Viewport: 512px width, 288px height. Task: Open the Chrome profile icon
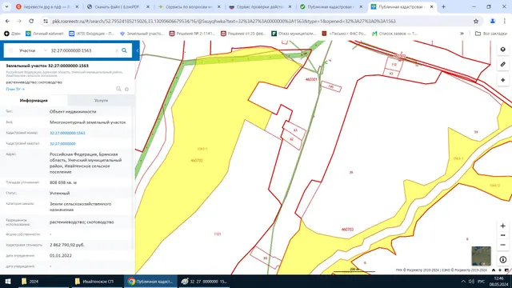click(493, 22)
